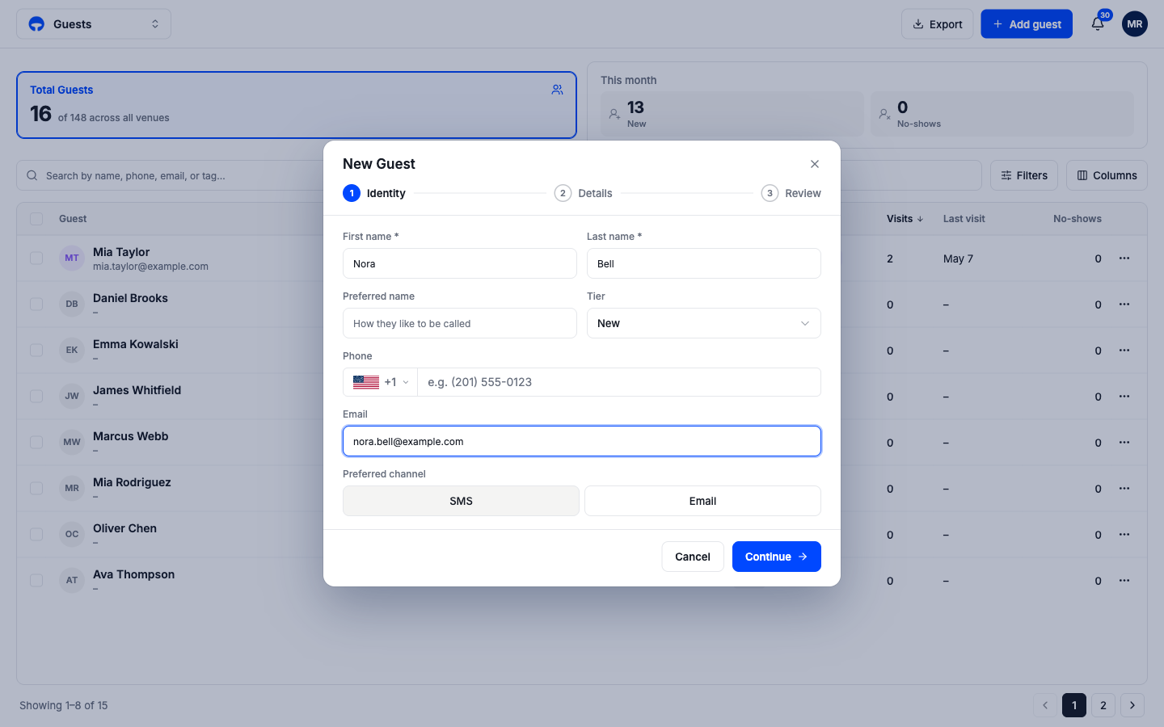Check the Marcus Webb row checkbox

coord(36,443)
